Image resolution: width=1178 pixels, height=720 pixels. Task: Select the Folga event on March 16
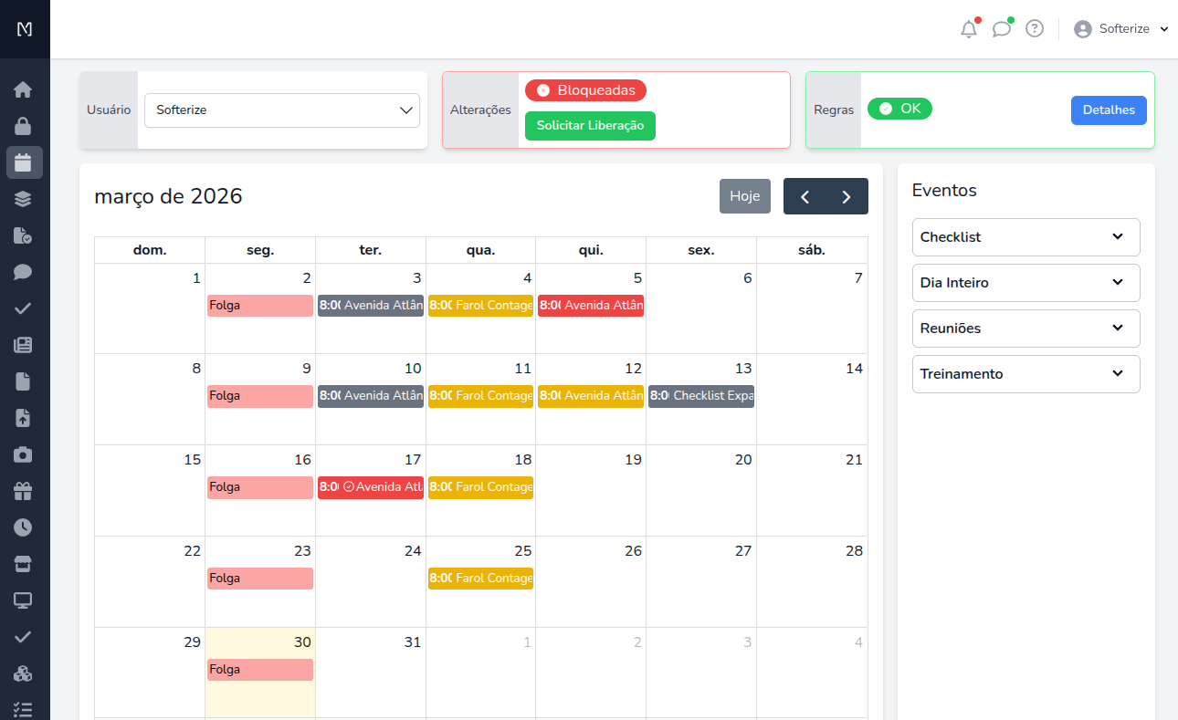click(259, 486)
